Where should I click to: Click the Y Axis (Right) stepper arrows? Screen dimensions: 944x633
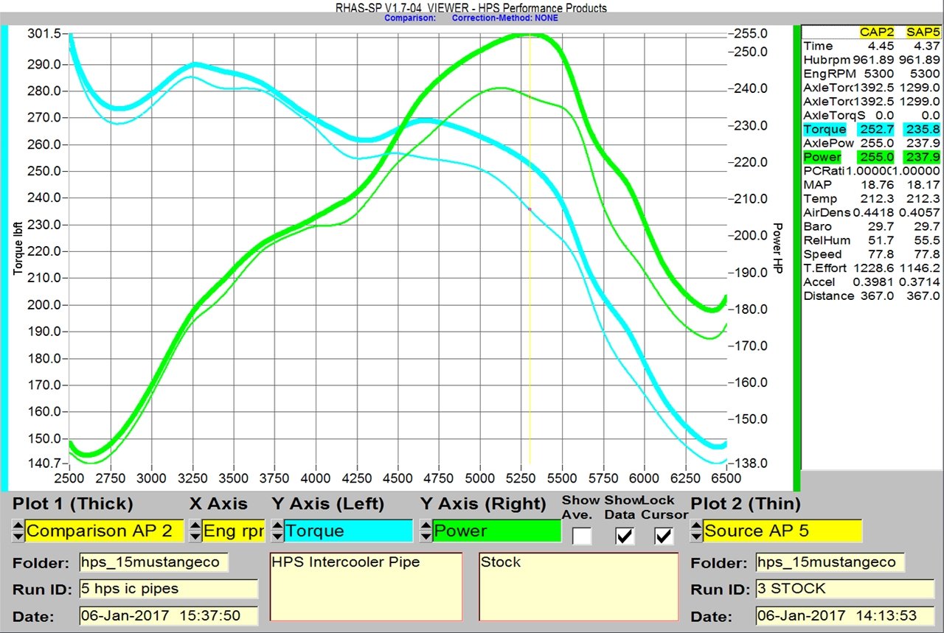click(425, 531)
